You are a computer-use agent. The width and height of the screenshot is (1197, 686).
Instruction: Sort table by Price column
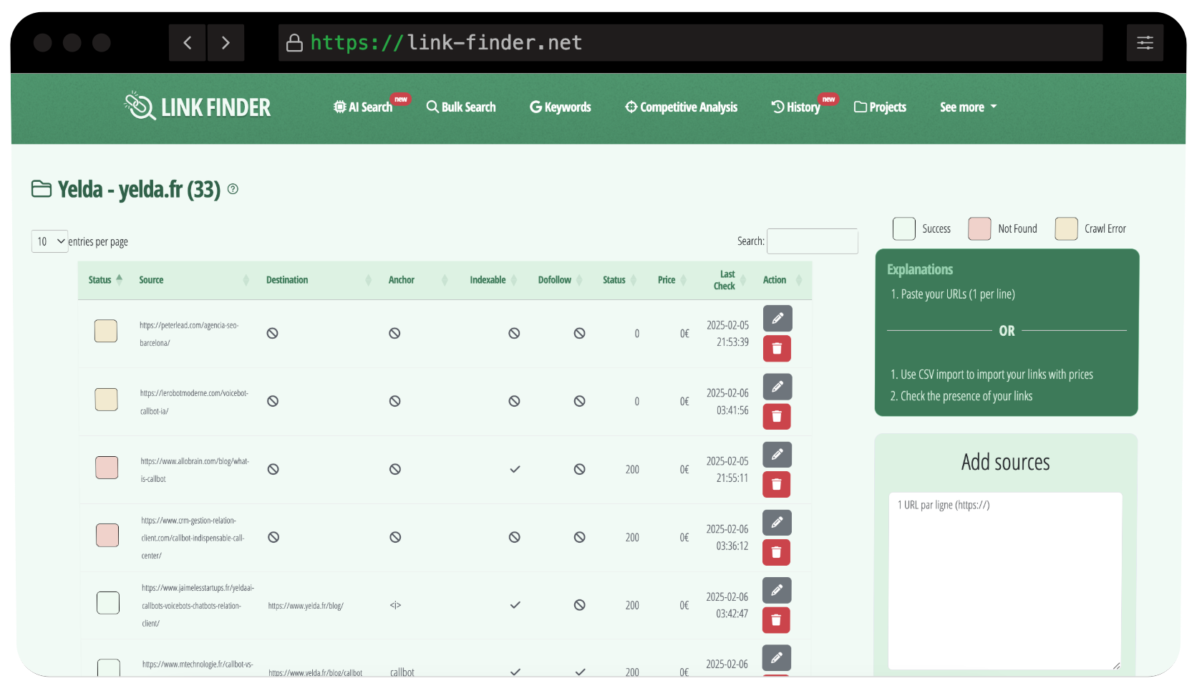672,280
